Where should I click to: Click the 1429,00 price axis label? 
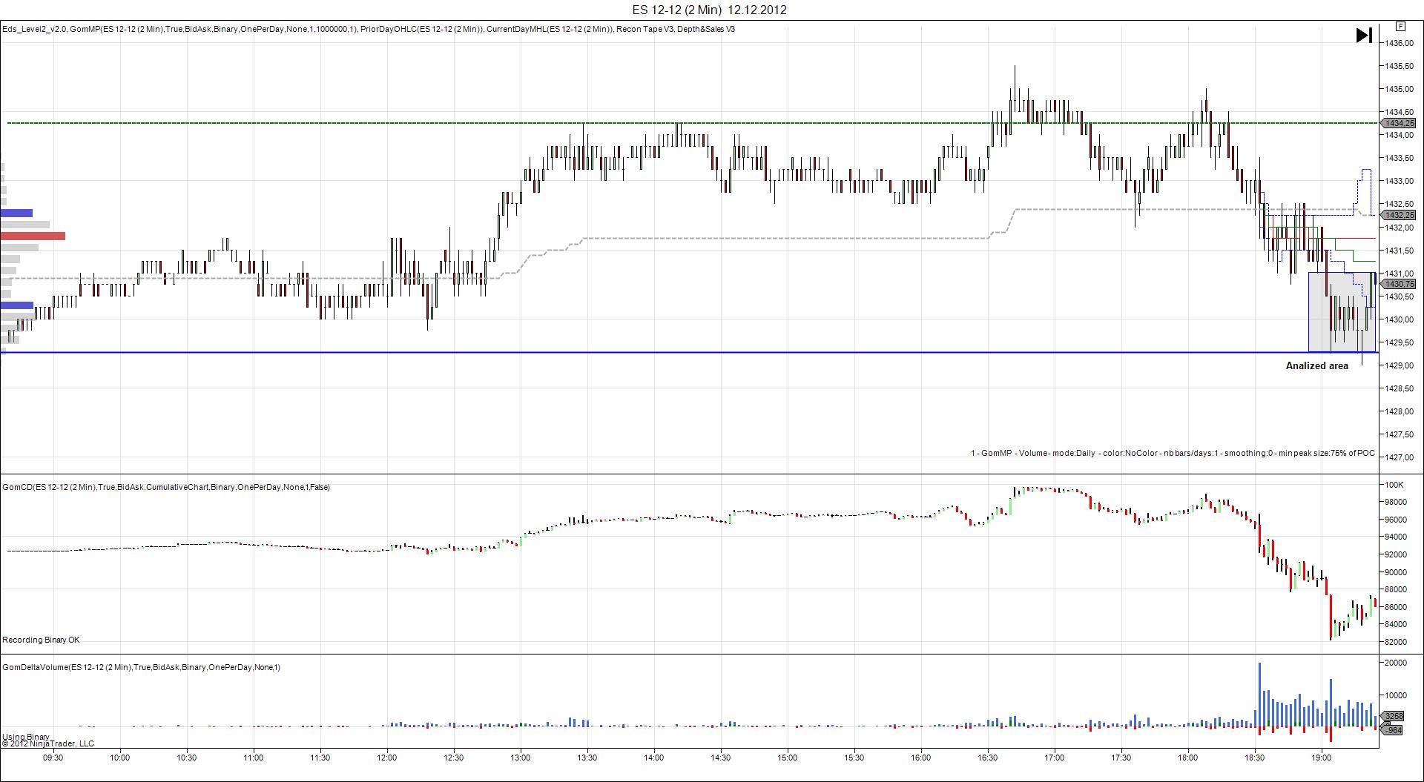click(x=1398, y=365)
